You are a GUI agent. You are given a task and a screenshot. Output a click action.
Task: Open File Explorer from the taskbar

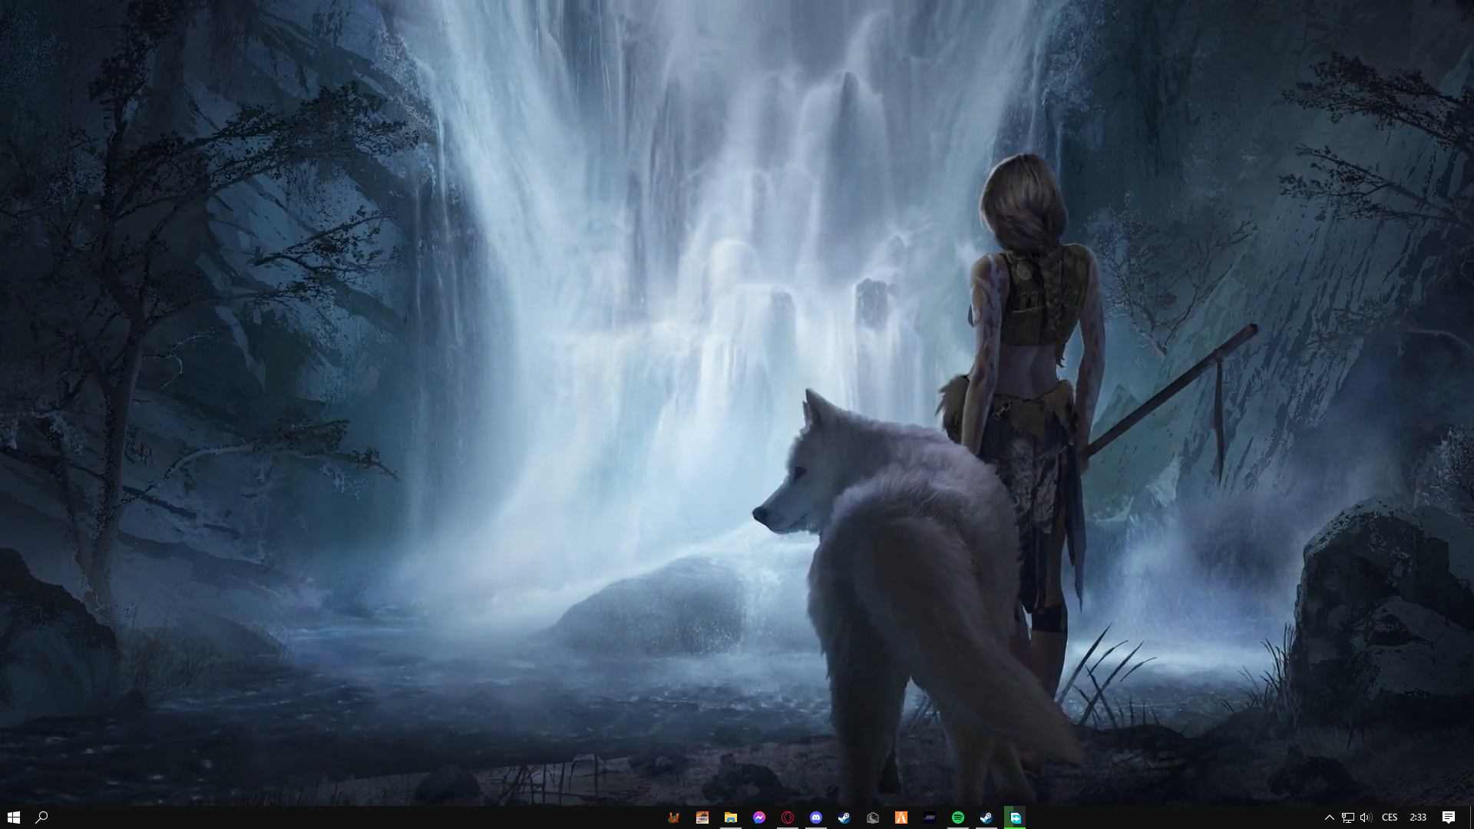pos(731,817)
